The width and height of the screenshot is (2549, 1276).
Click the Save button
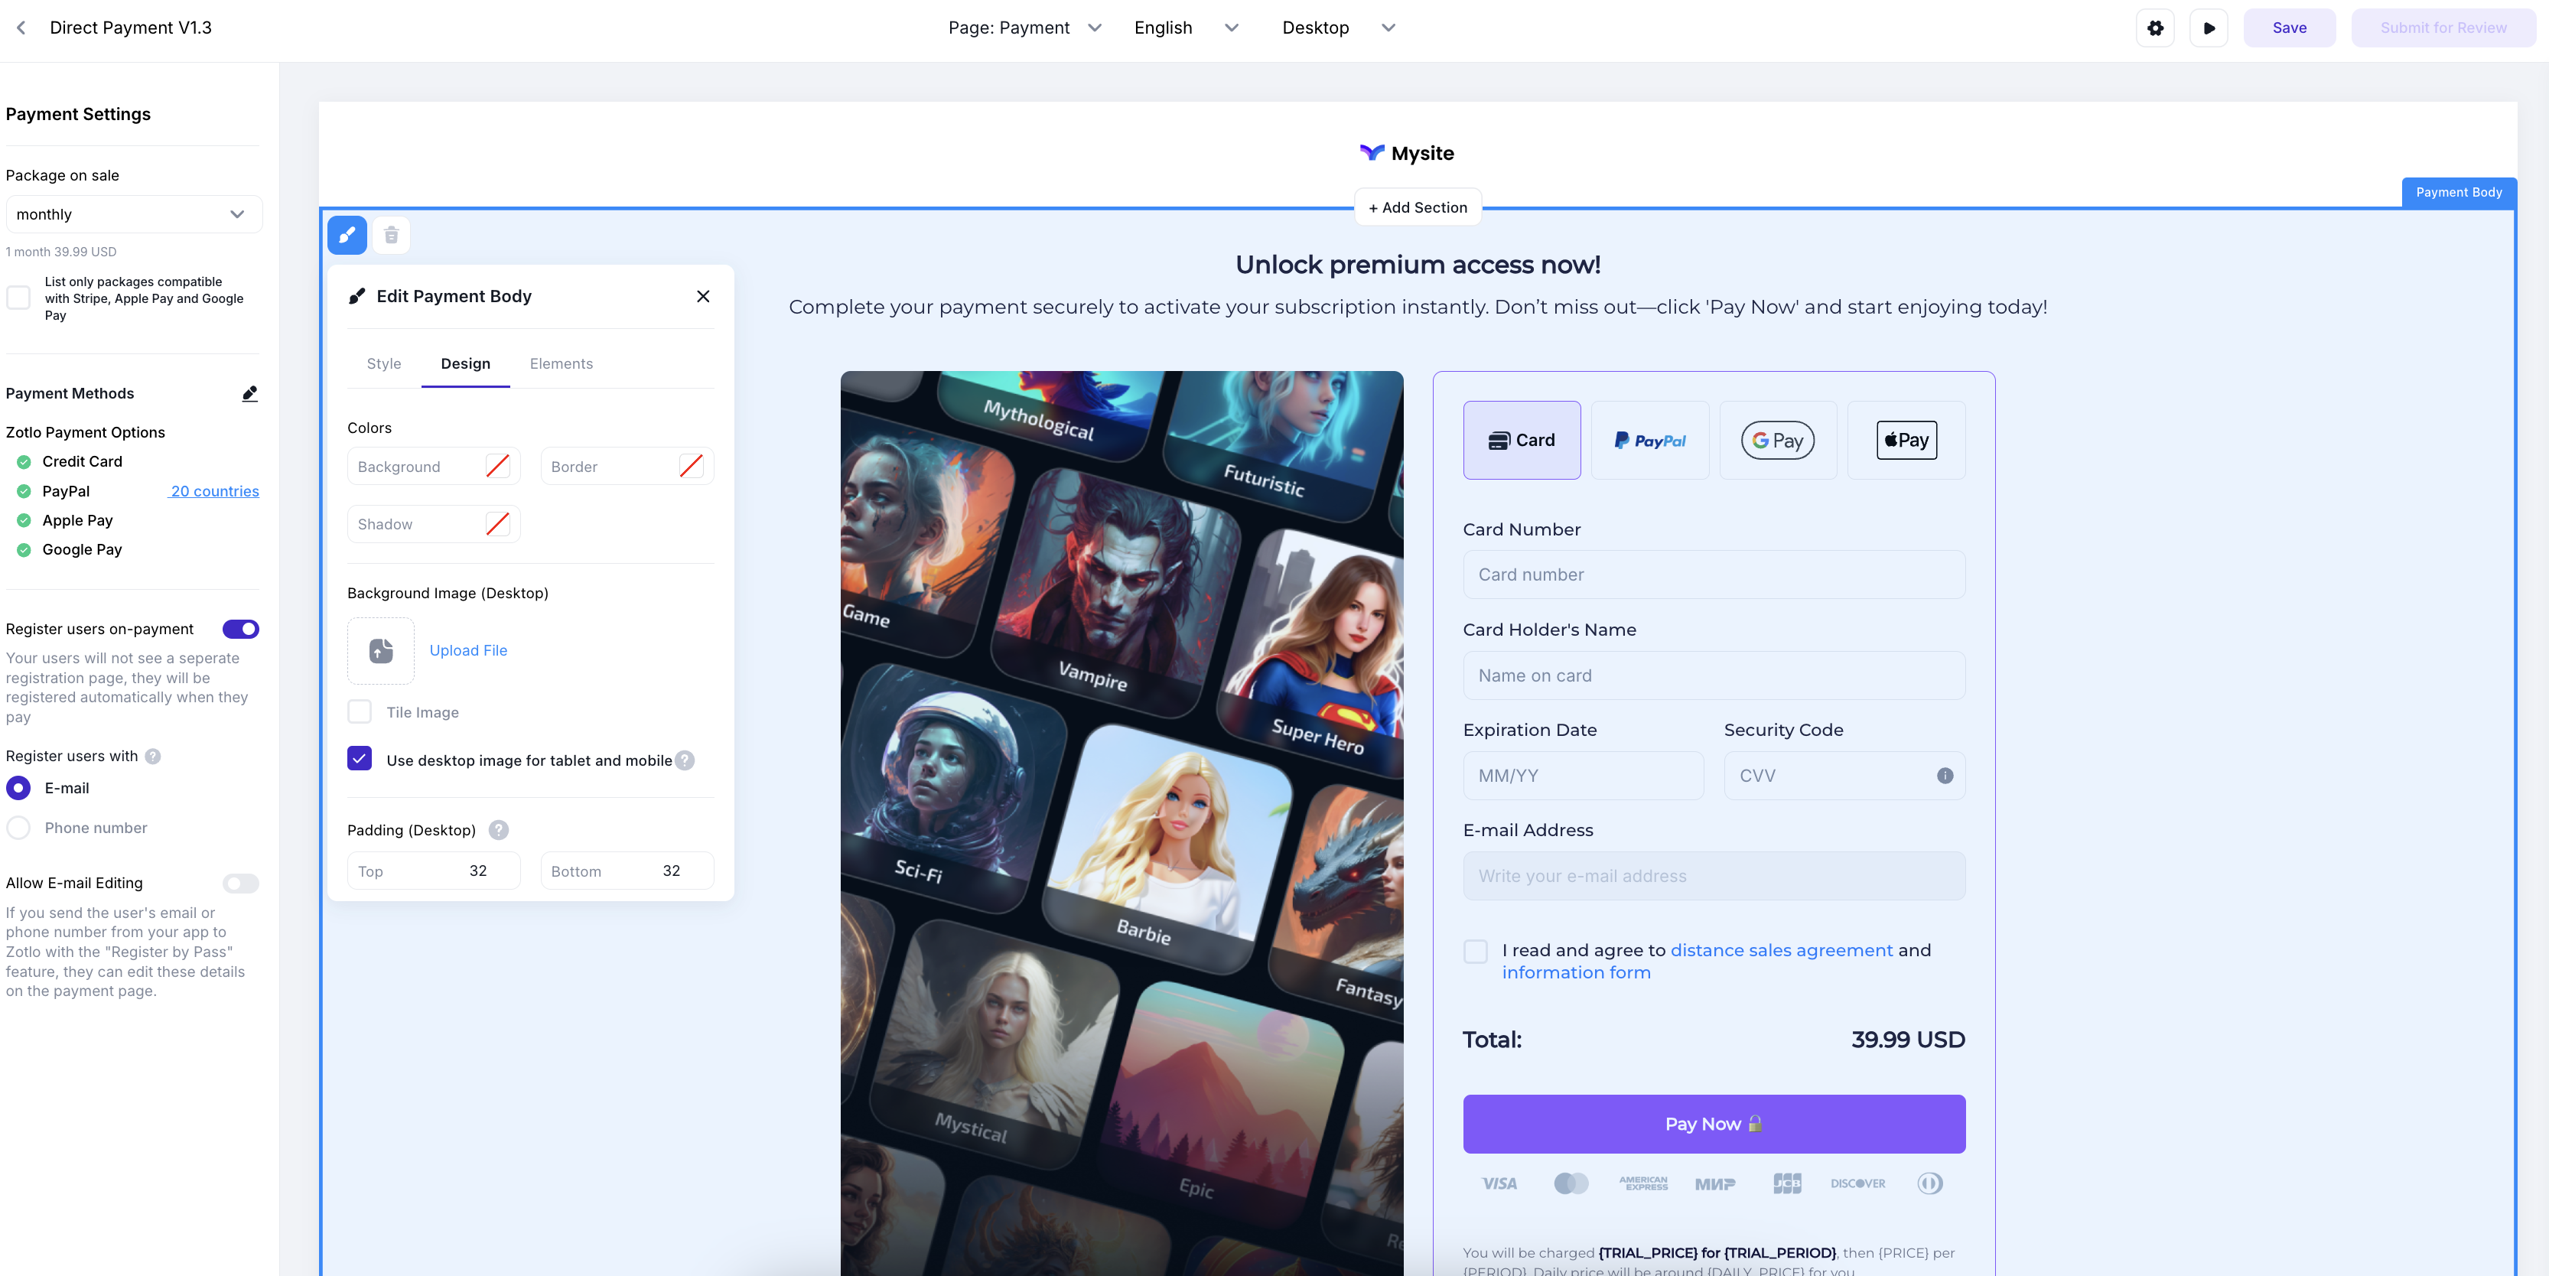click(x=2289, y=28)
